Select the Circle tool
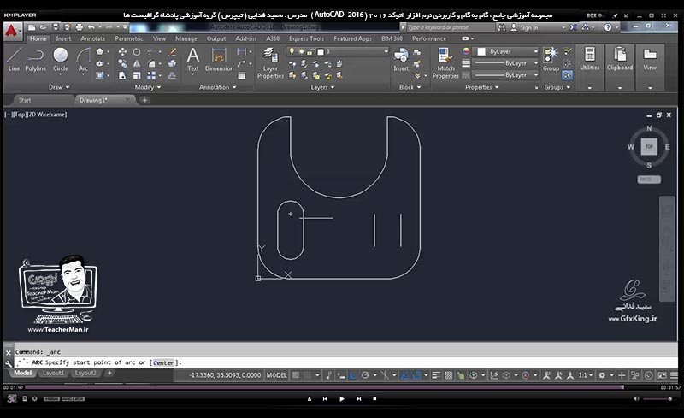The height and width of the screenshot is (418, 684). tap(60, 59)
